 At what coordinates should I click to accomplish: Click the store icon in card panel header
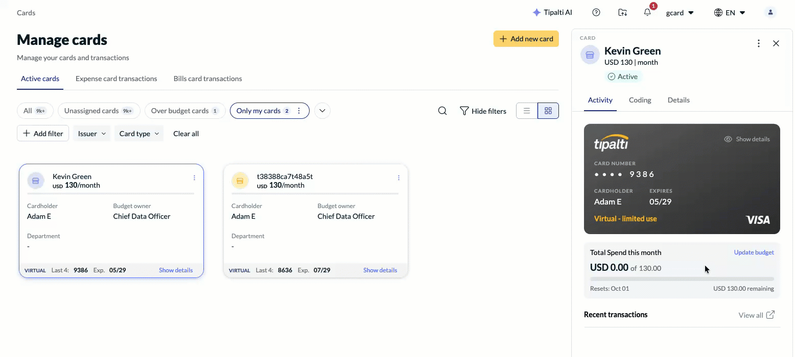point(590,55)
